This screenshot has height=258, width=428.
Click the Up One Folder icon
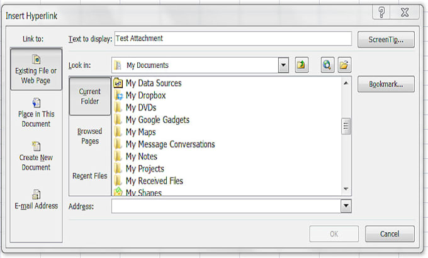(301, 65)
